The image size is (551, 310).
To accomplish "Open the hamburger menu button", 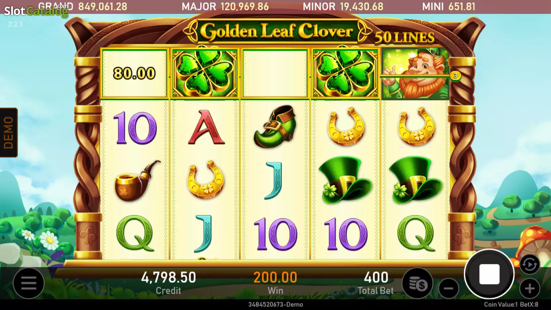I will [x=28, y=283].
